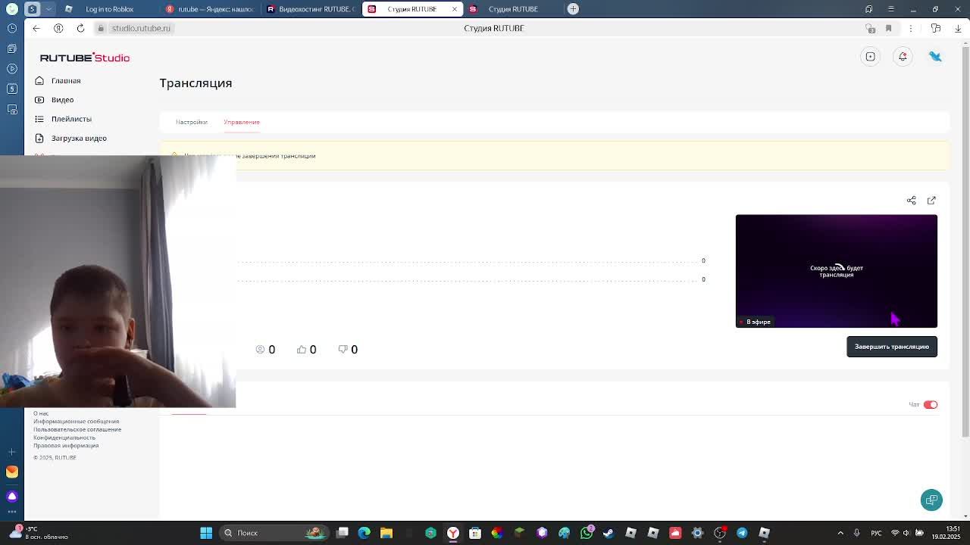
Task: Switch to the Log in to Roblox tab
Action: pyautogui.click(x=109, y=9)
